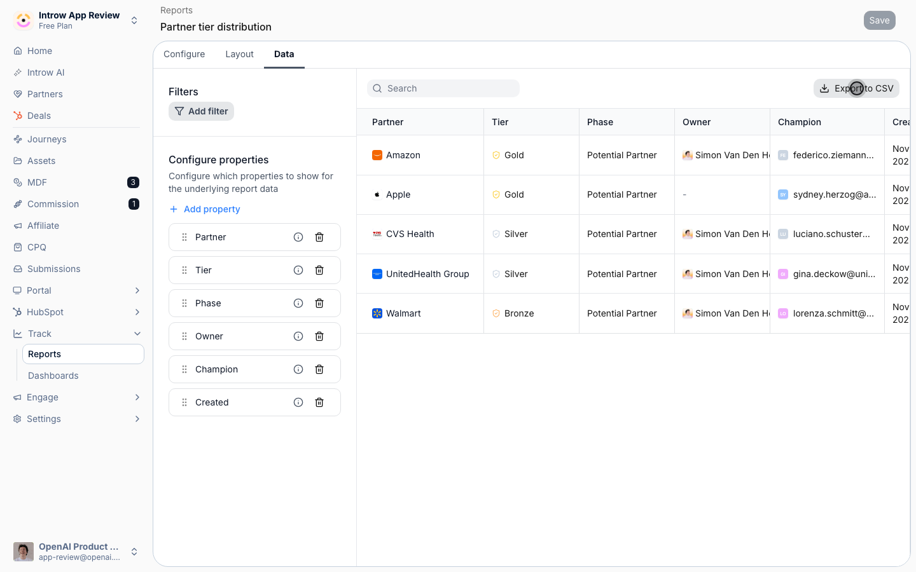View info icon on Owner property
The width and height of the screenshot is (916, 572).
click(x=298, y=336)
